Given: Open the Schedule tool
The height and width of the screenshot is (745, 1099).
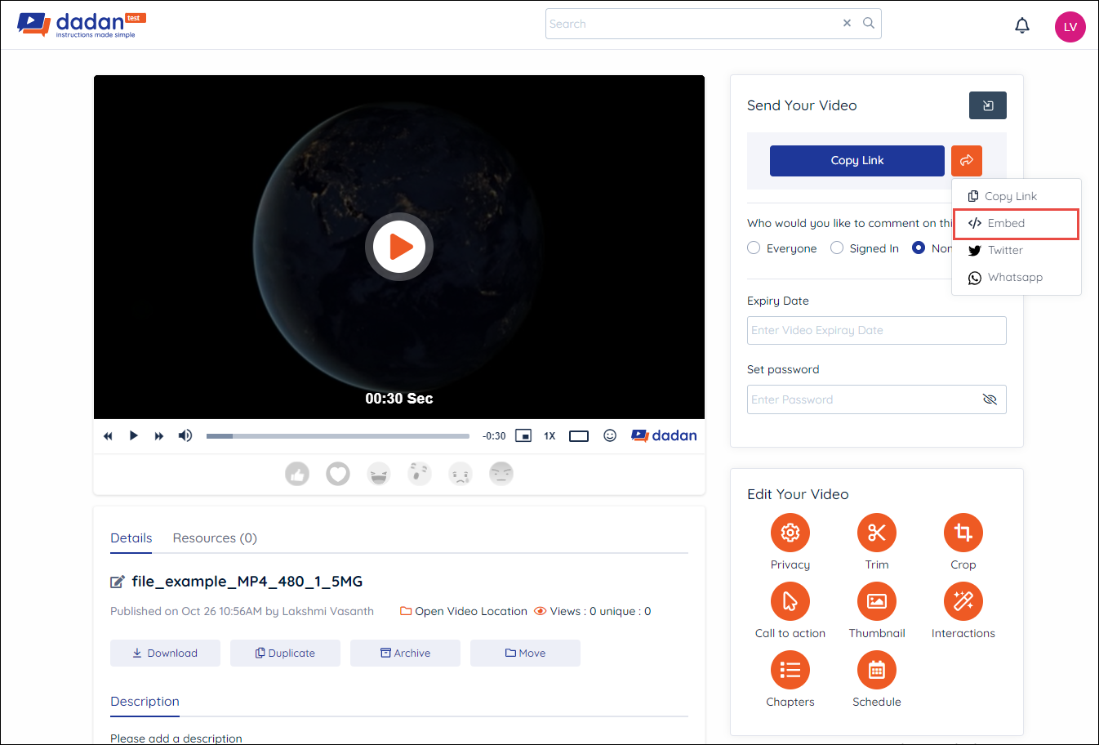Looking at the screenshot, I should pos(877,670).
